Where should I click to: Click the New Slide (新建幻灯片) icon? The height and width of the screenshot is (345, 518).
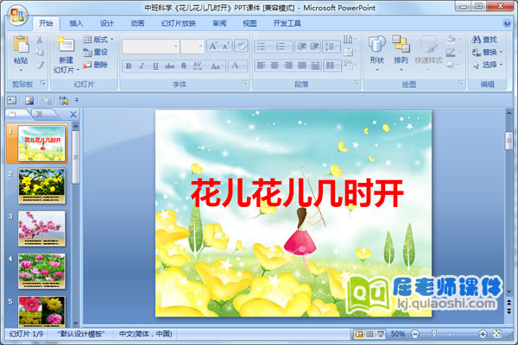[x=66, y=45]
